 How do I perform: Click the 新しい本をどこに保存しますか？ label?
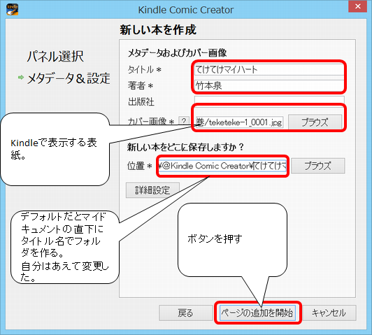(185, 147)
